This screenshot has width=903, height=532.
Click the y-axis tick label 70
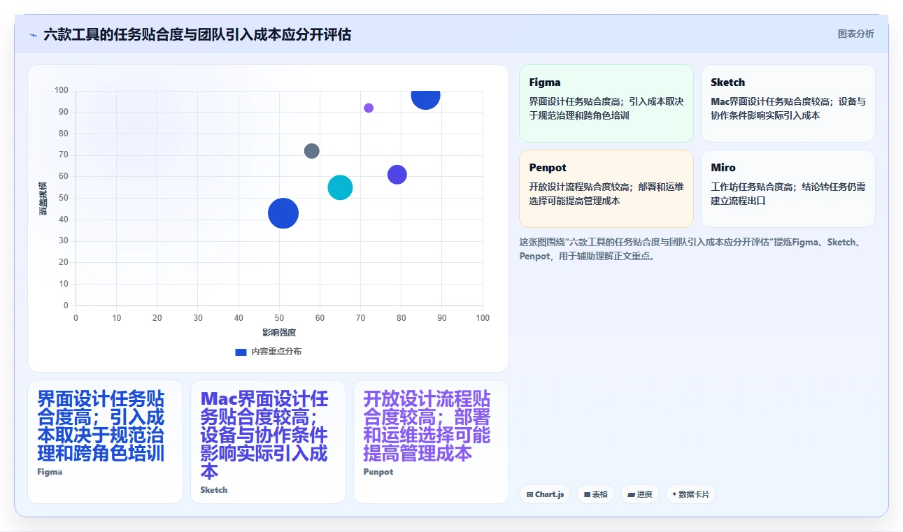coord(63,155)
